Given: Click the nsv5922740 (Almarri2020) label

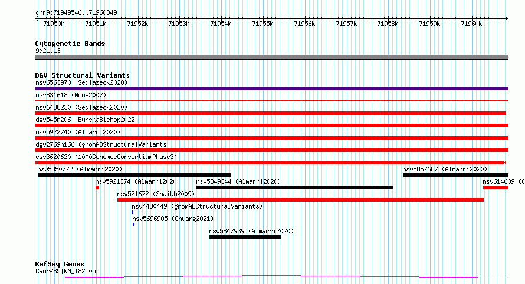Looking at the screenshot, I should tap(78, 132).
